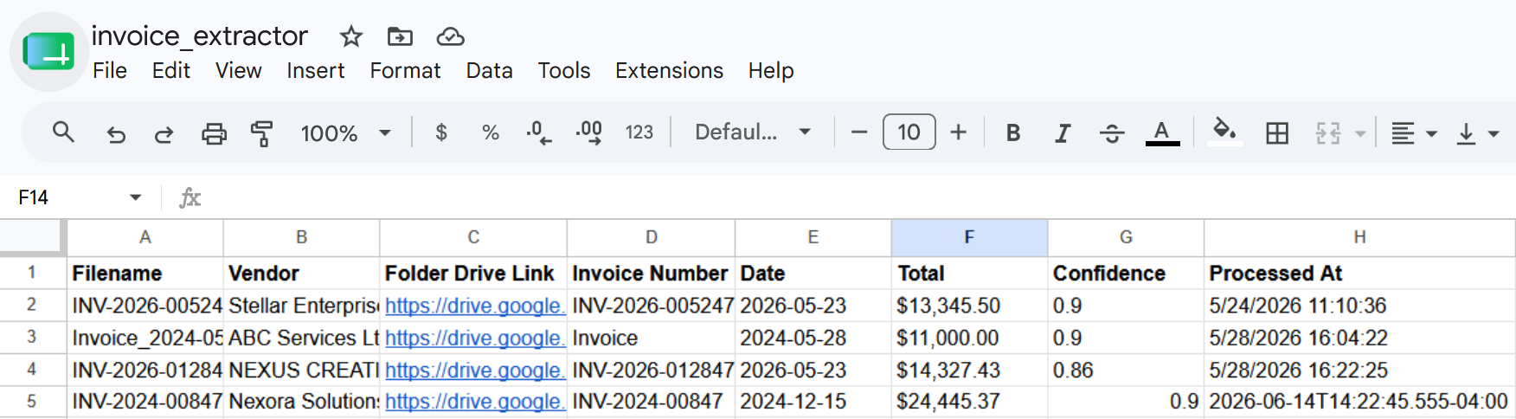Check the cloud save status icon
The image size is (1516, 419).
pyautogui.click(x=450, y=36)
